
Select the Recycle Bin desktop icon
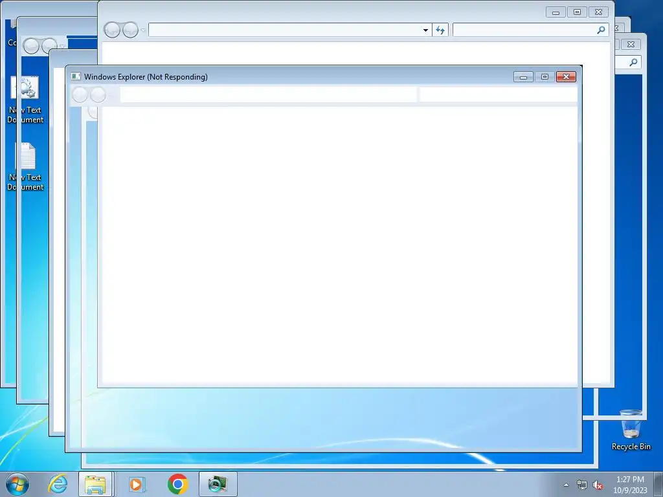point(631,430)
